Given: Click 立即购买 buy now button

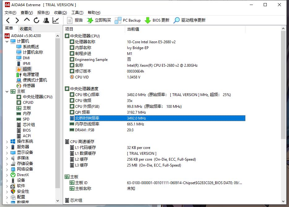Looking at the screenshot, I should tap(99, 20).
